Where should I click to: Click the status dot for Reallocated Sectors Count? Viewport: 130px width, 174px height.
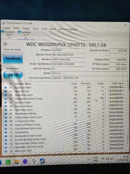[x=6, y=99]
